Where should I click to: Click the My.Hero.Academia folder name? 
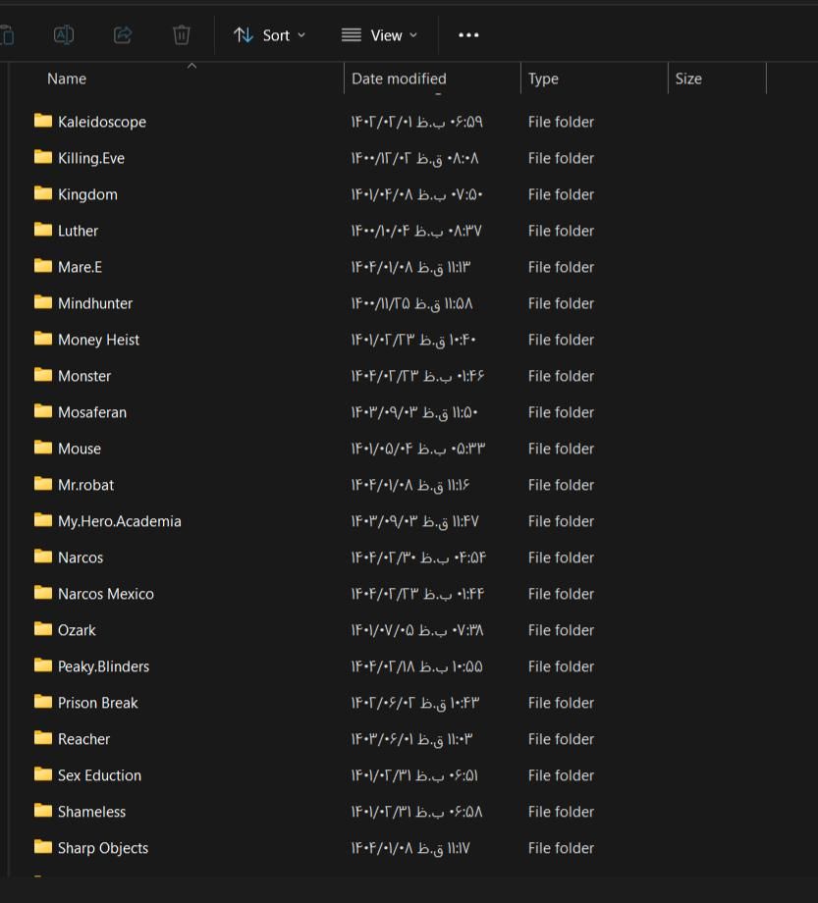(x=120, y=521)
